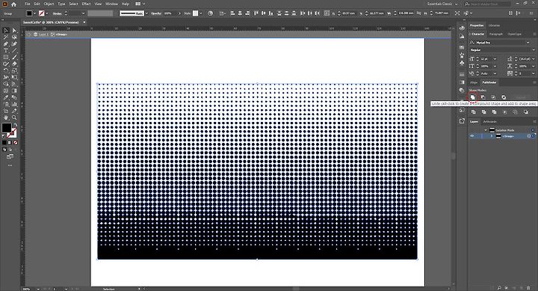Select the Zoom tool
This screenshot has height=291, width=538.
pyautogui.click(x=14, y=117)
